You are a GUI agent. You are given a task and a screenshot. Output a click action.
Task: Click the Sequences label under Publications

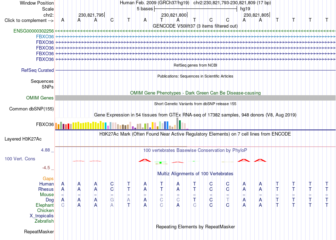pyautogui.click(x=42, y=81)
